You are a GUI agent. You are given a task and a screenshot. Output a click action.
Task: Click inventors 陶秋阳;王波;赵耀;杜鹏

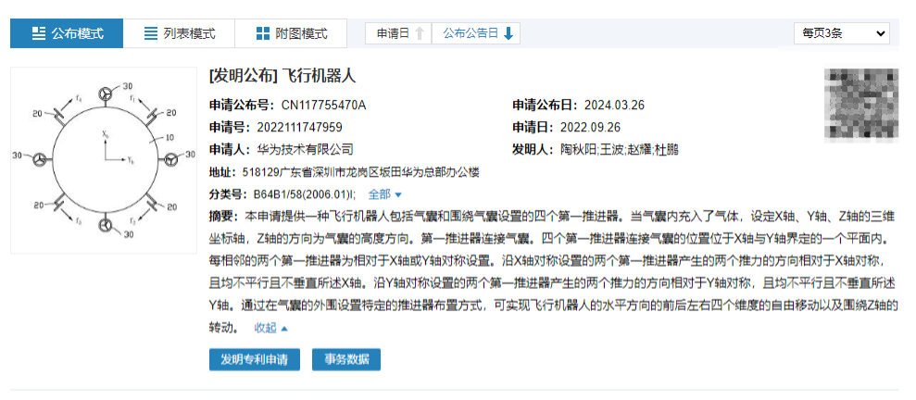coord(620,149)
